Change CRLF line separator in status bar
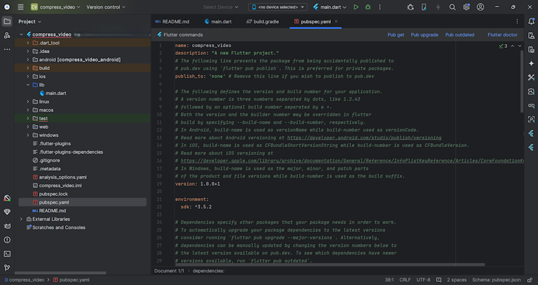The height and width of the screenshot is (285, 538). point(405,280)
